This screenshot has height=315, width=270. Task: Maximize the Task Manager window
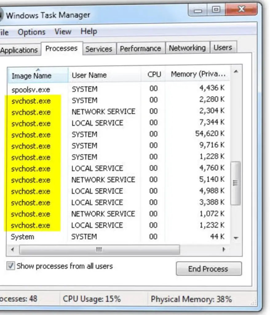216,9
